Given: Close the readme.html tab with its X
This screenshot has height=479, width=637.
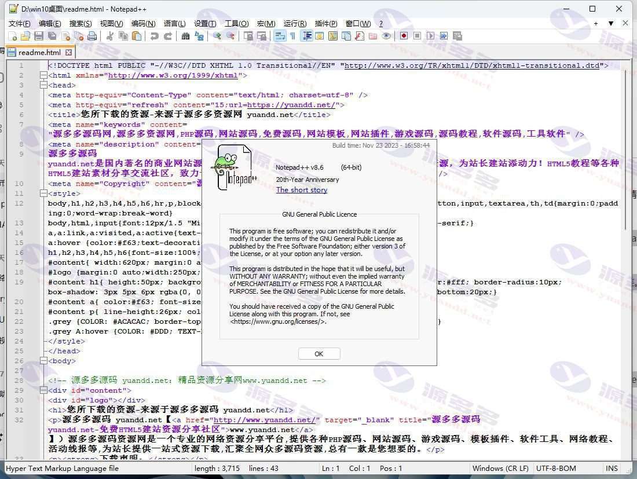Looking at the screenshot, I should tap(69, 52).
